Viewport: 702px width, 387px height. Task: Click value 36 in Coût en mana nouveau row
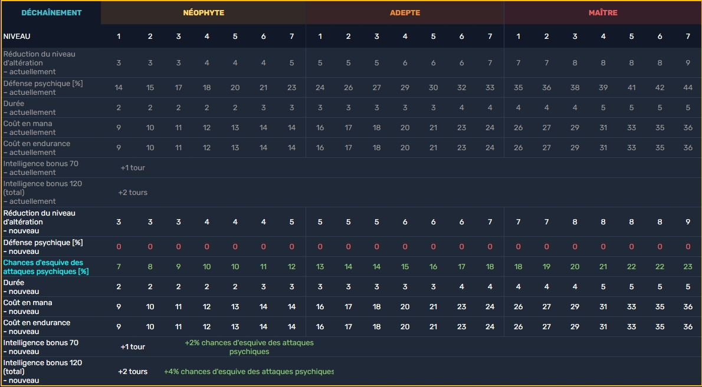(688, 307)
